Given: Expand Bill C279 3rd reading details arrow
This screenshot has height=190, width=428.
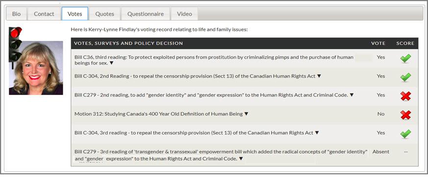Looking at the screenshot, I should click(241, 158).
